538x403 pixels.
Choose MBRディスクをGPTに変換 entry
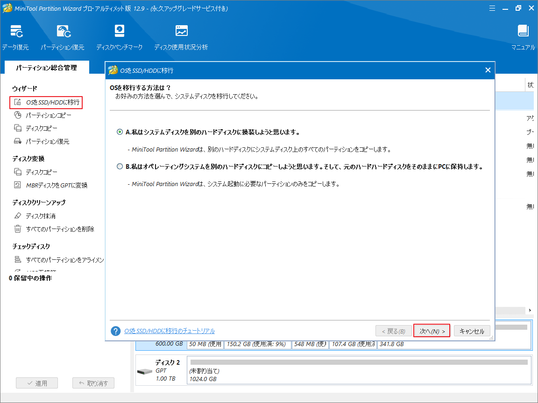pos(57,185)
